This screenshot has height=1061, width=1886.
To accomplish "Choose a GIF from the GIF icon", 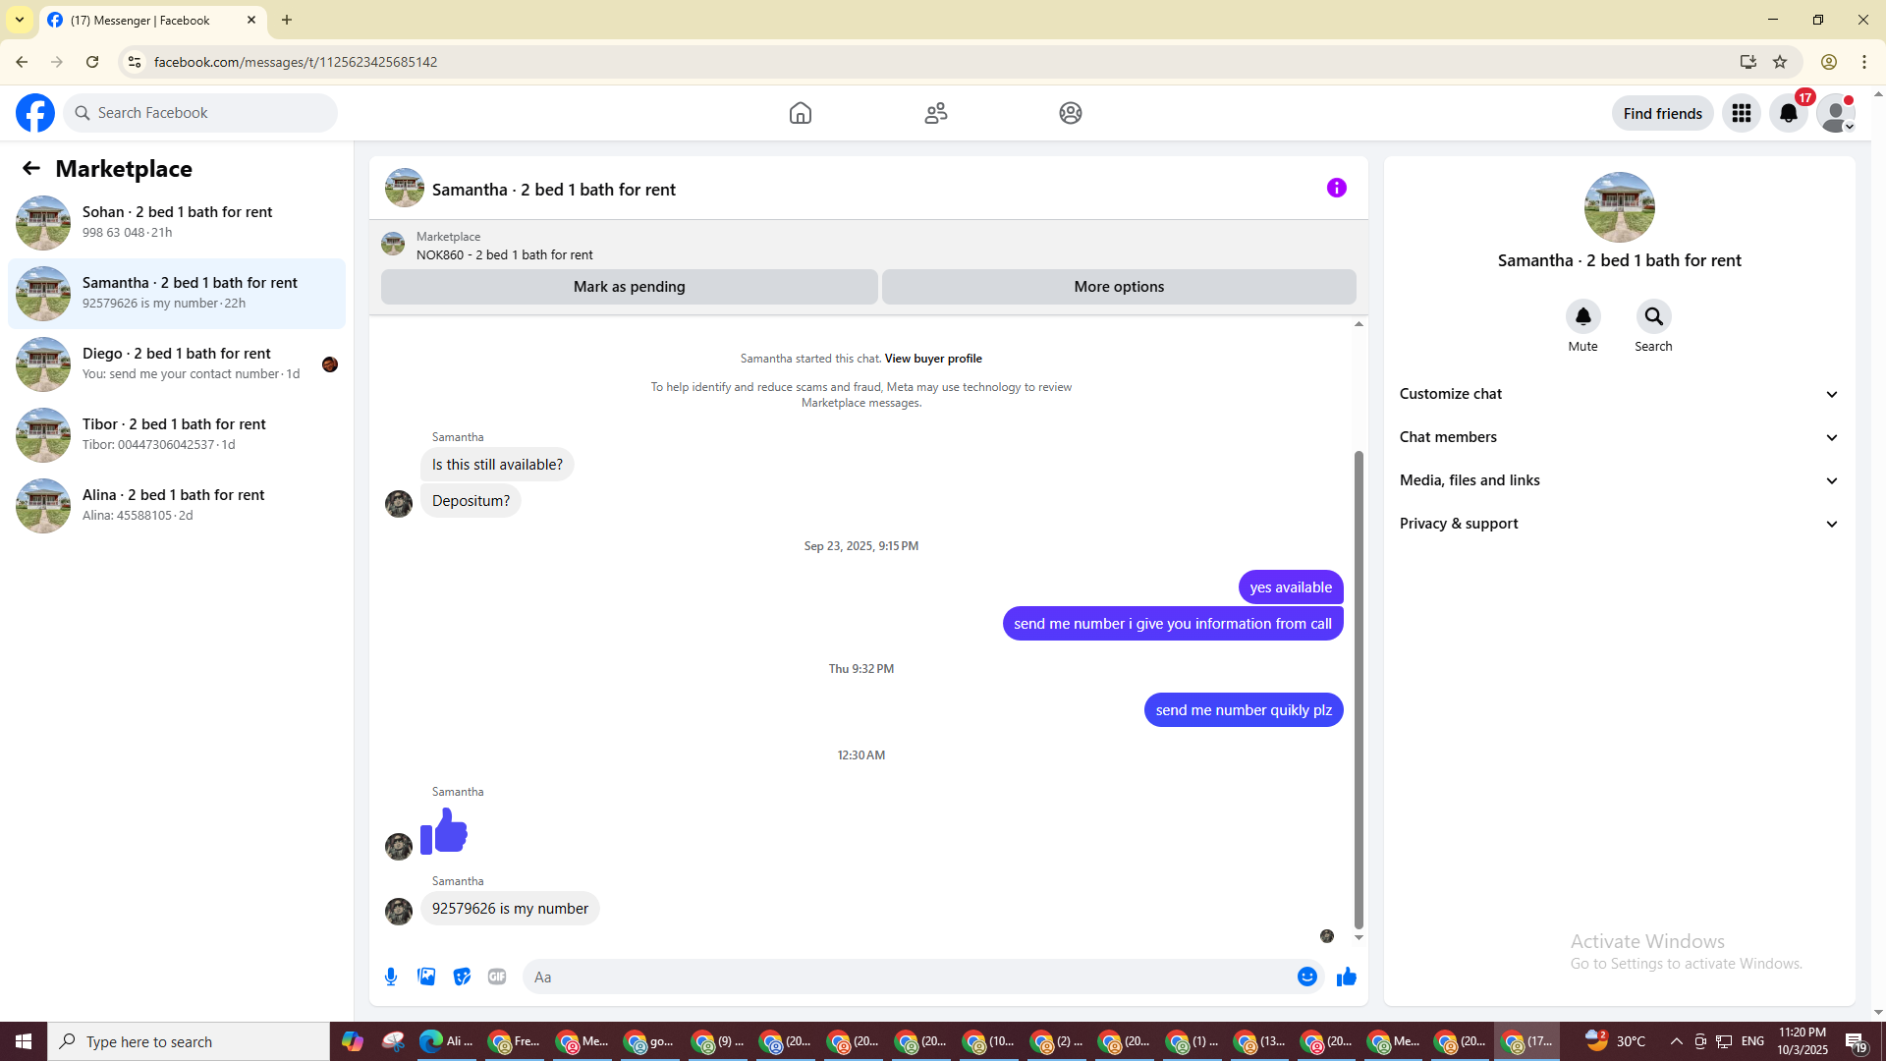I will tap(497, 977).
